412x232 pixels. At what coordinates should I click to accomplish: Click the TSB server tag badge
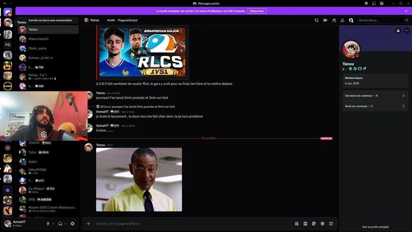(x=39, y=67)
